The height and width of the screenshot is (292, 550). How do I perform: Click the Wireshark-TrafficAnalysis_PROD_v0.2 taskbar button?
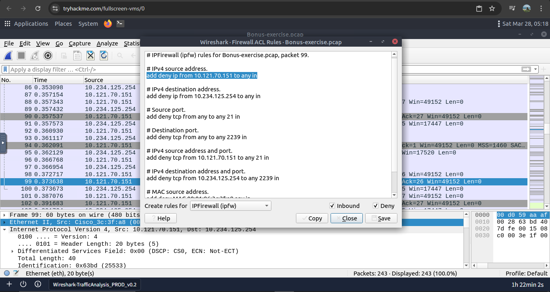coord(95,284)
